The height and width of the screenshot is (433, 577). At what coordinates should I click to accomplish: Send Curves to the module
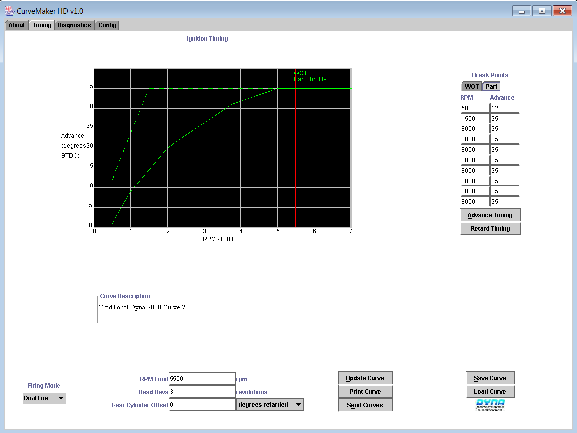pyautogui.click(x=365, y=405)
